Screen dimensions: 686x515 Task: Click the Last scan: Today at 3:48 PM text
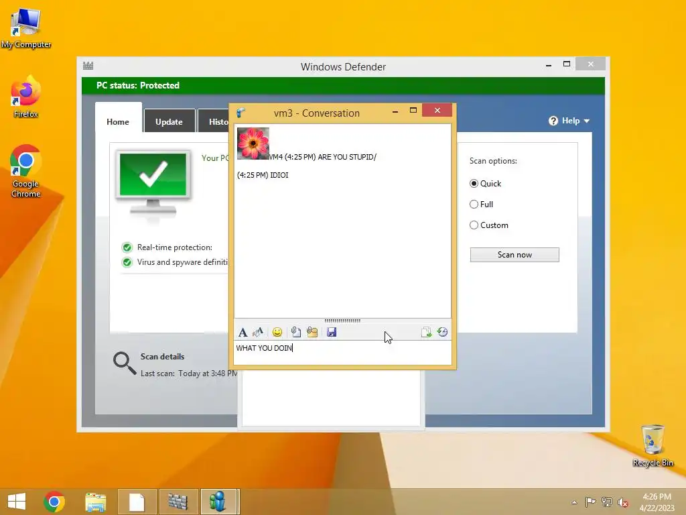(189, 374)
